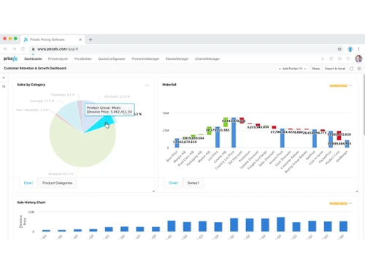
Task: Bookmark the page with the star icon
Action: (339, 49)
